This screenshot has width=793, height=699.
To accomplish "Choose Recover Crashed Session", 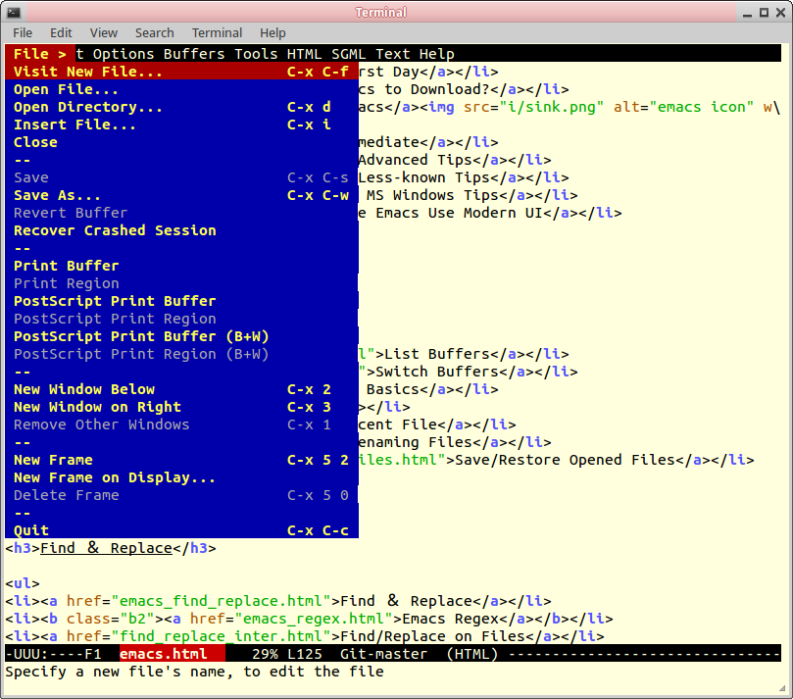I will [181, 230].
